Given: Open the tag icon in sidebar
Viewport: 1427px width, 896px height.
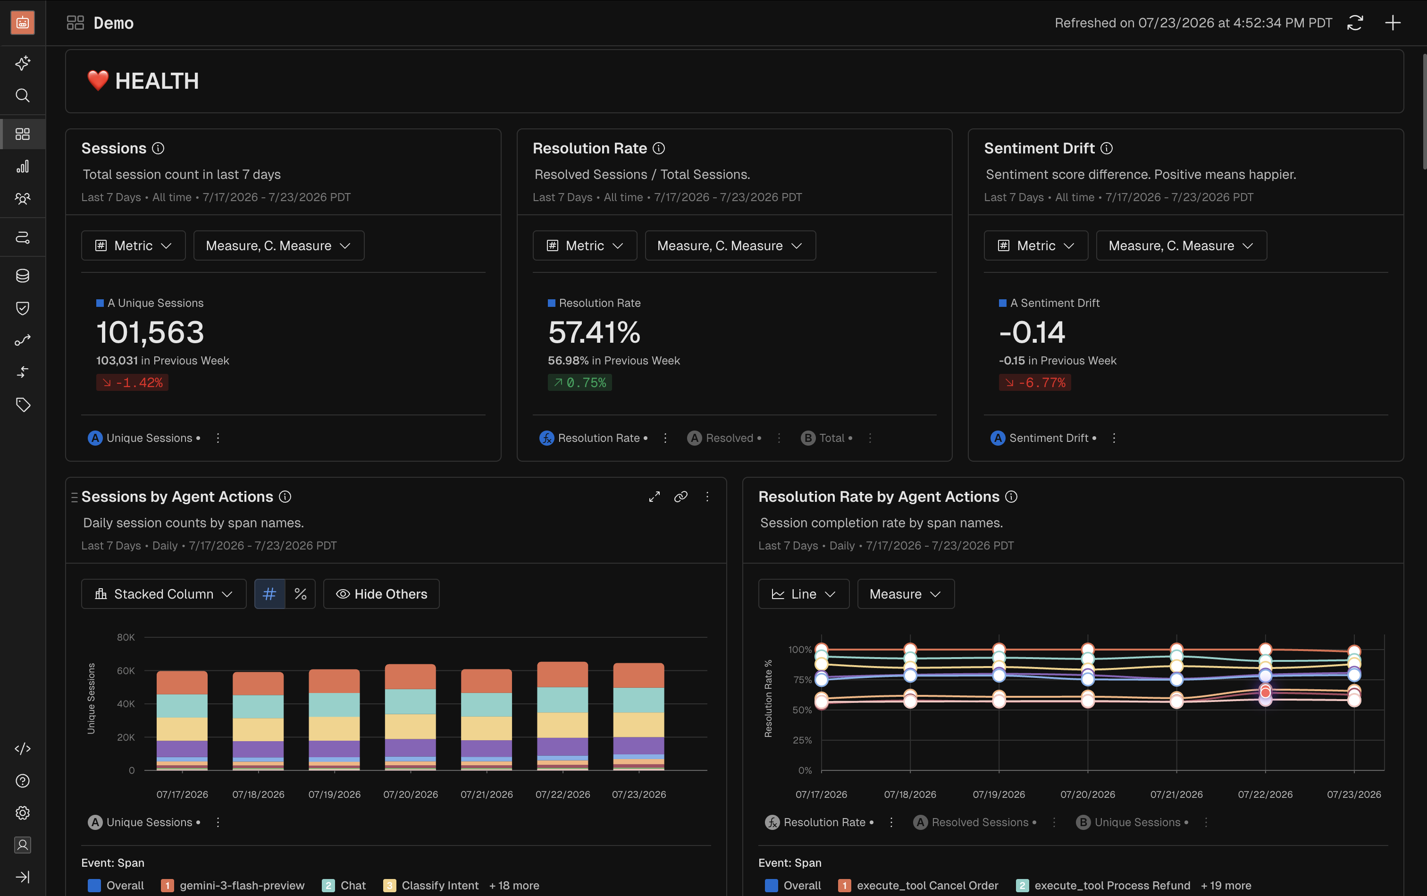Looking at the screenshot, I should coord(23,405).
